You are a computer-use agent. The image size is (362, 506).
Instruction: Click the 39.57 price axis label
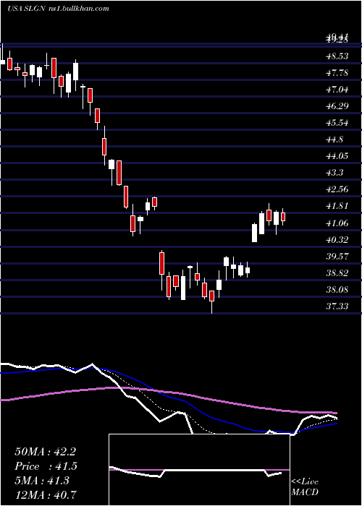tap(337, 256)
